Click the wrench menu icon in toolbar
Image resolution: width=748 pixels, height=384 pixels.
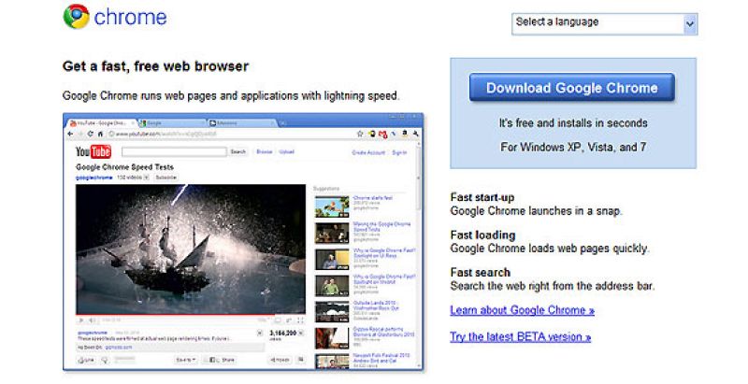tap(417, 135)
